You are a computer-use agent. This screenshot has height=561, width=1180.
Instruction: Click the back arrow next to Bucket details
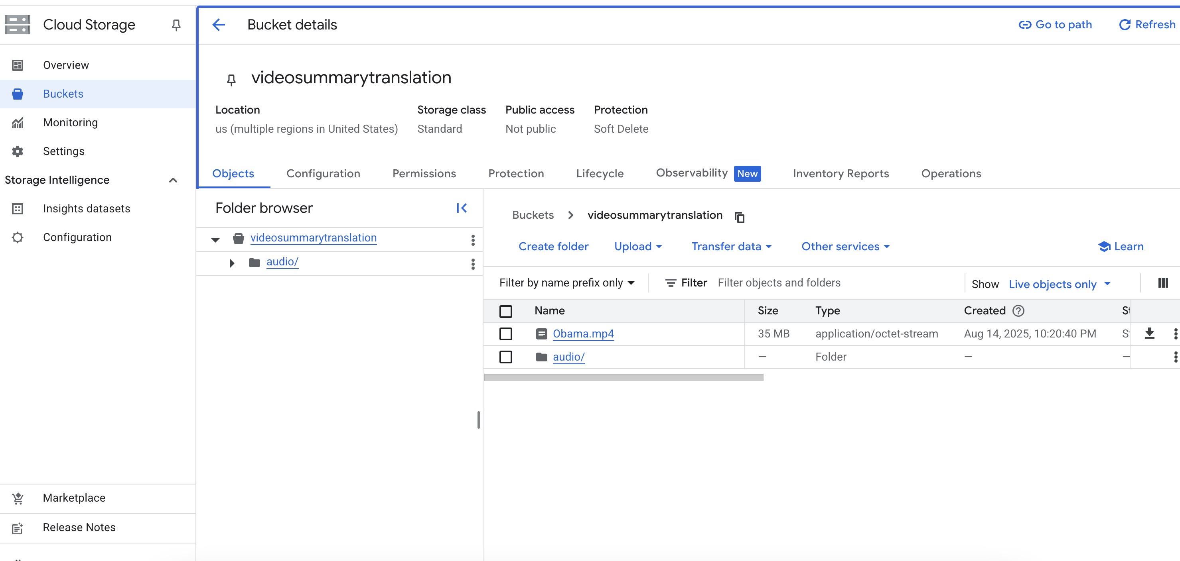coord(219,25)
